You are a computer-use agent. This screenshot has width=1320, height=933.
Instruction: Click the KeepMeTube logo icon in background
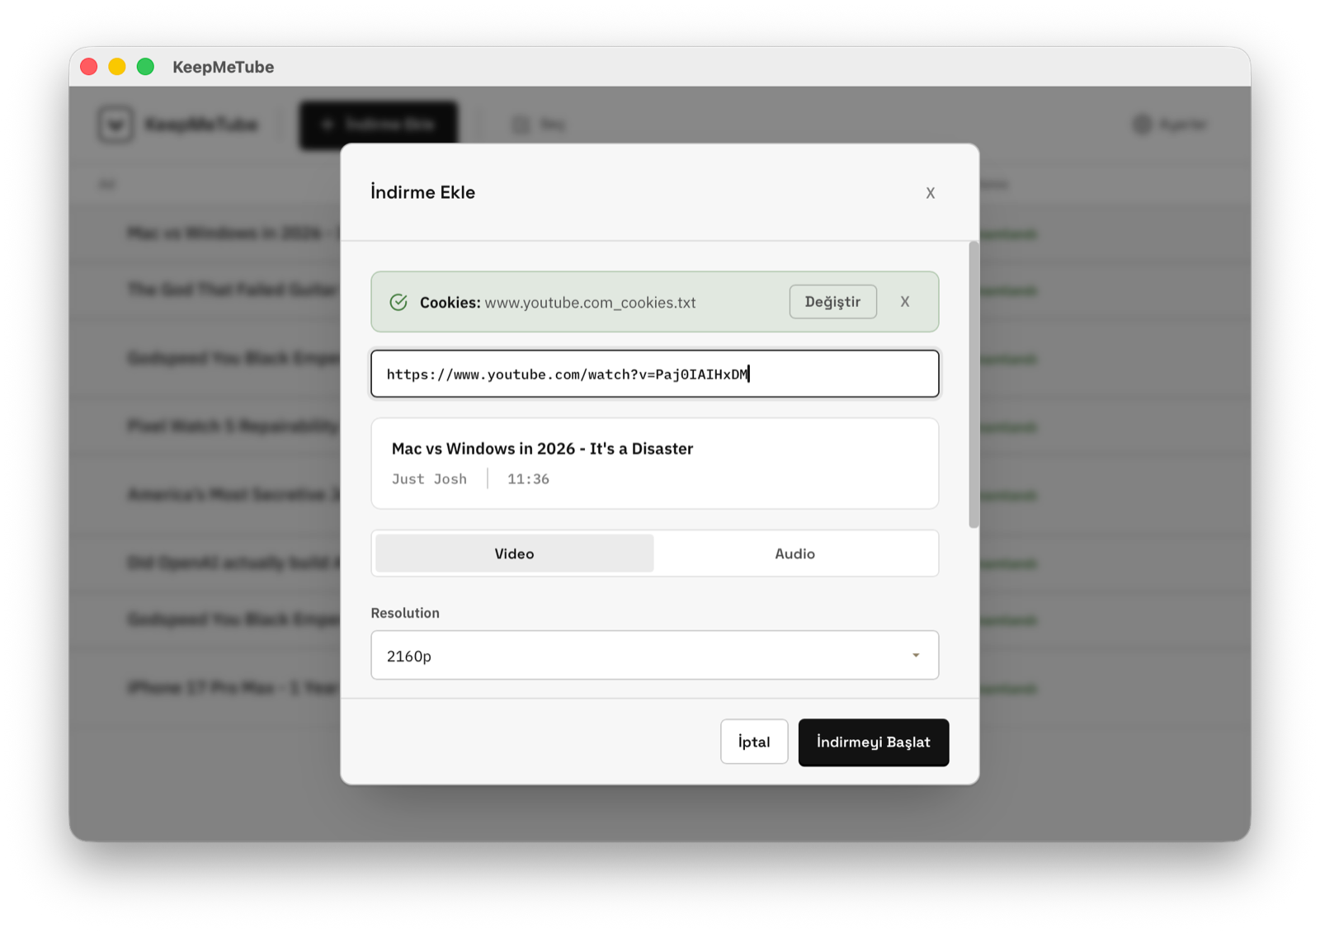point(115,125)
